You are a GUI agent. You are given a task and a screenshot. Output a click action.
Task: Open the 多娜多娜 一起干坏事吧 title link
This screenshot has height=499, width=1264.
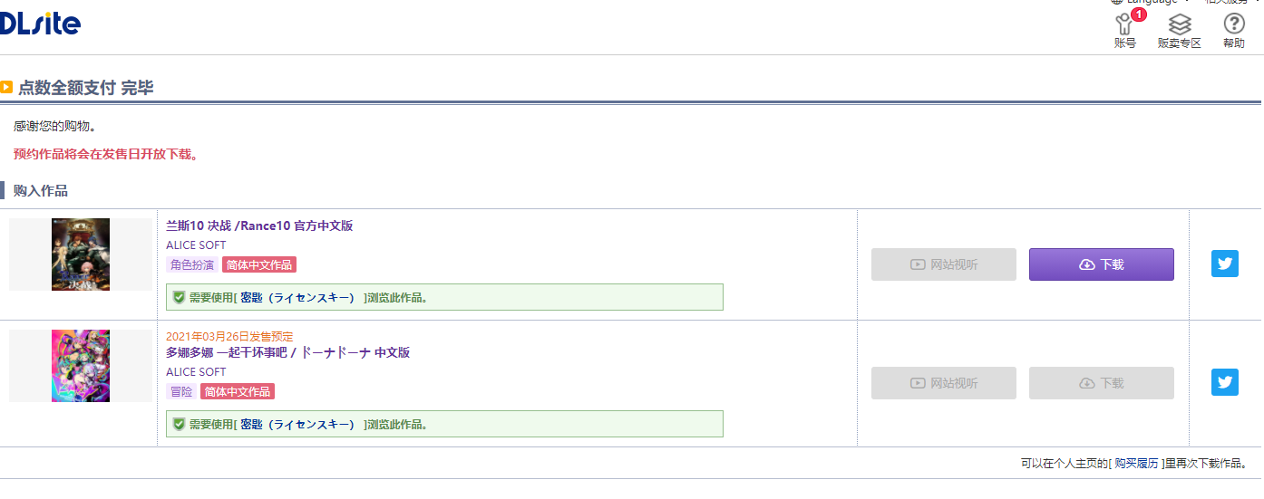[287, 352]
